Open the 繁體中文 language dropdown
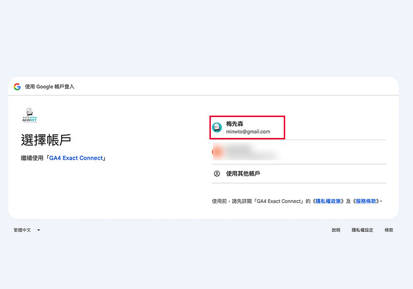Viewport: 413px width, 289px height. tap(27, 230)
